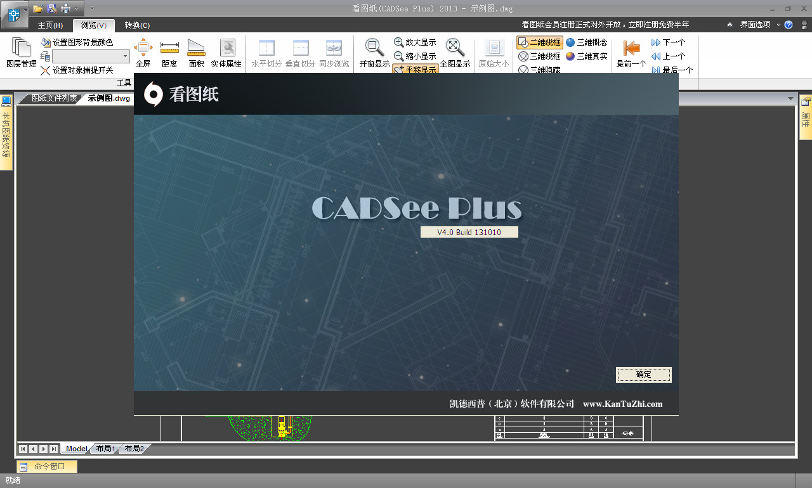Click 放大显示 zoom in
Viewport: 812px width, 488px height.
tap(415, 42)
